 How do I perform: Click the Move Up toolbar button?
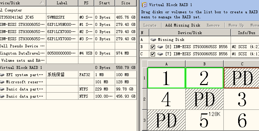pos(236,25)
